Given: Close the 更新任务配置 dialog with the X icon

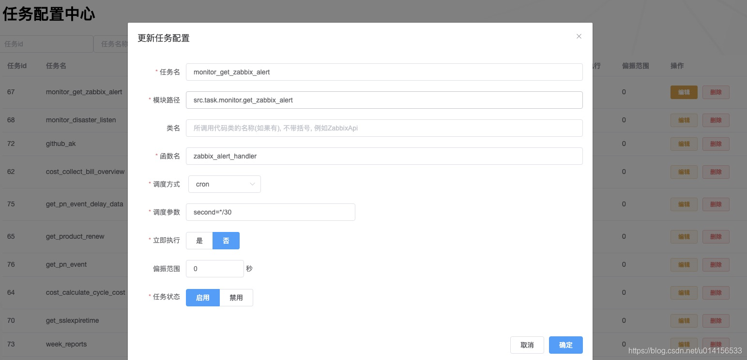Looking at the screenshot, I should (x=579, y=36).
